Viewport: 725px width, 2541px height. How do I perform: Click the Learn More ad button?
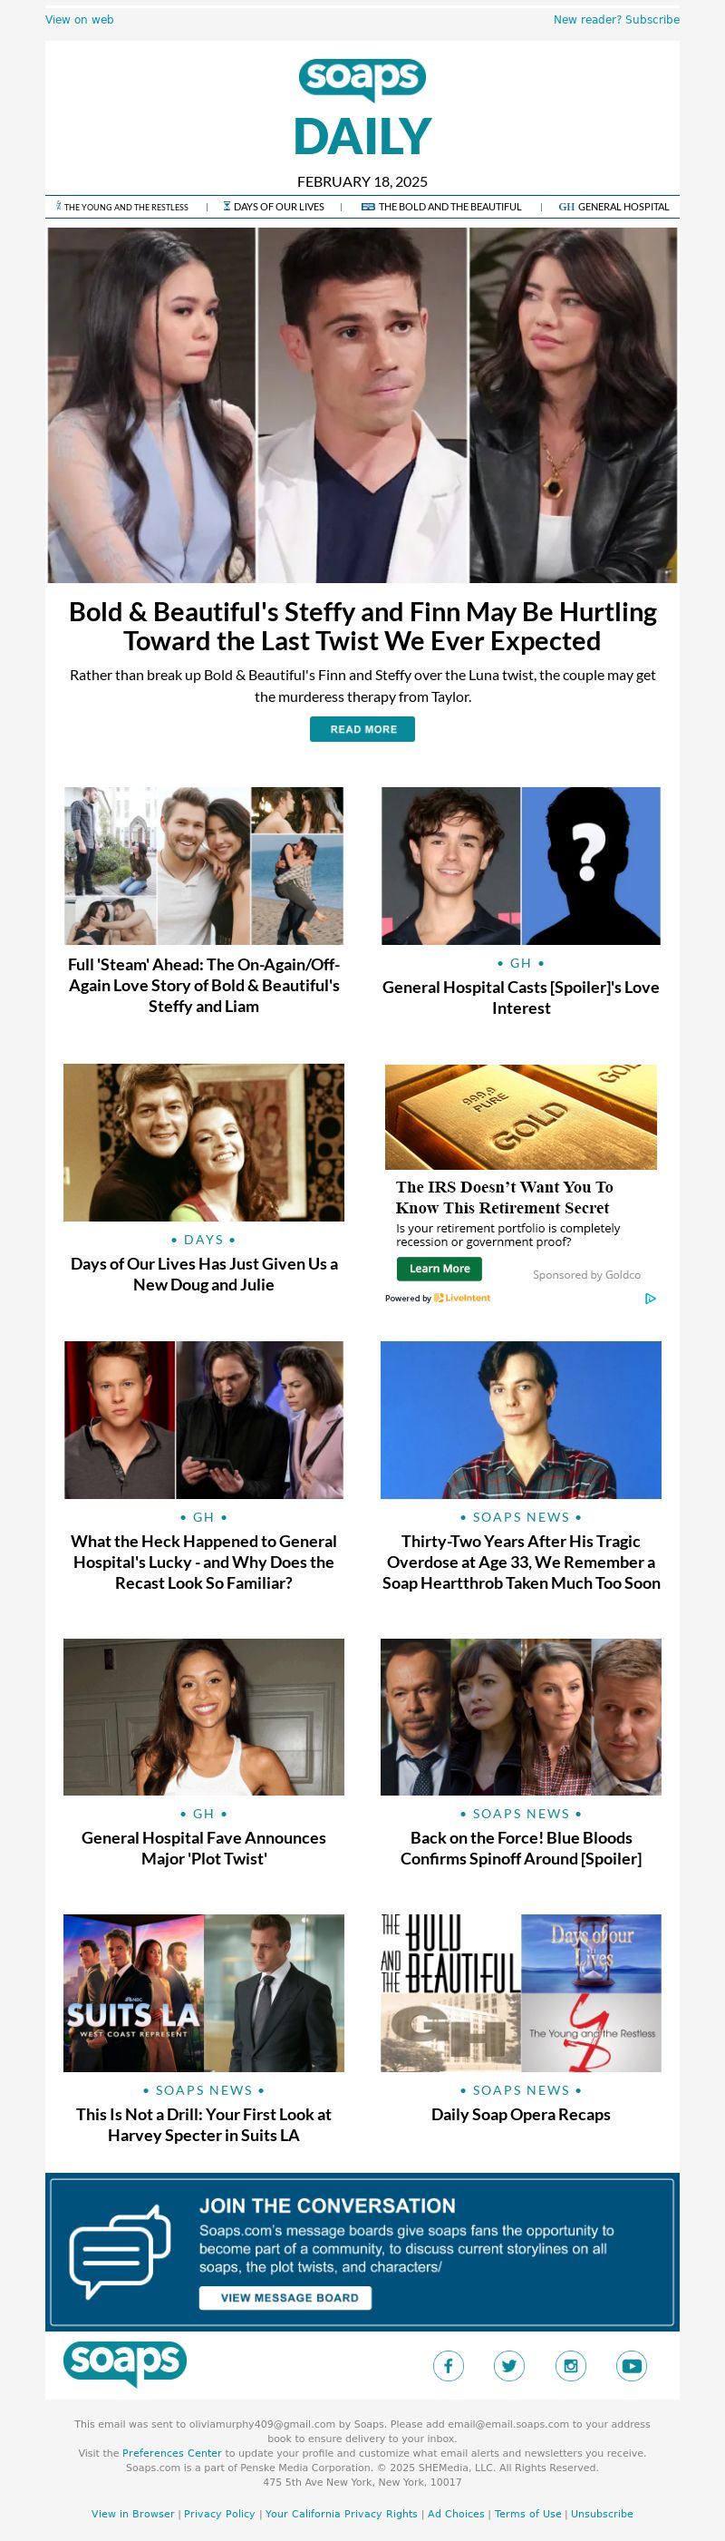[x=439, y=1269]
